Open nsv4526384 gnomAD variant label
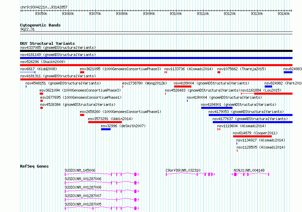Viewport: 302px width, 212px height. [78, 104]
